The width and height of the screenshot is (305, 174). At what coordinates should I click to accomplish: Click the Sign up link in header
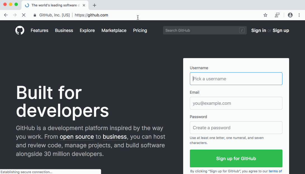click(281, 31)
